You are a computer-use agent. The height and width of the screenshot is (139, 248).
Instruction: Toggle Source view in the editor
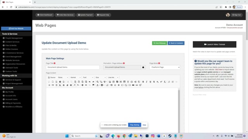click(52, 77)
